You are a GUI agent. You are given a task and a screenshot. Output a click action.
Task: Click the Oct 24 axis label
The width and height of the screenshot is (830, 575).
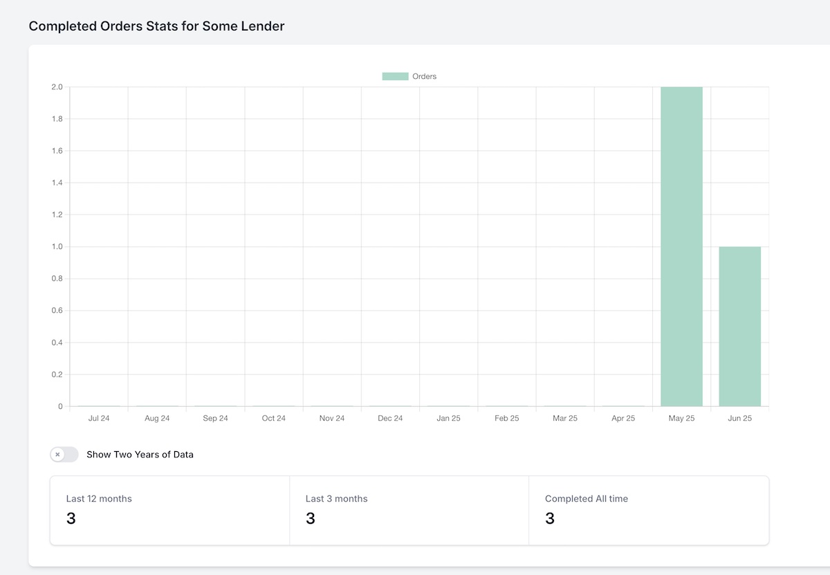click(274, 419)
